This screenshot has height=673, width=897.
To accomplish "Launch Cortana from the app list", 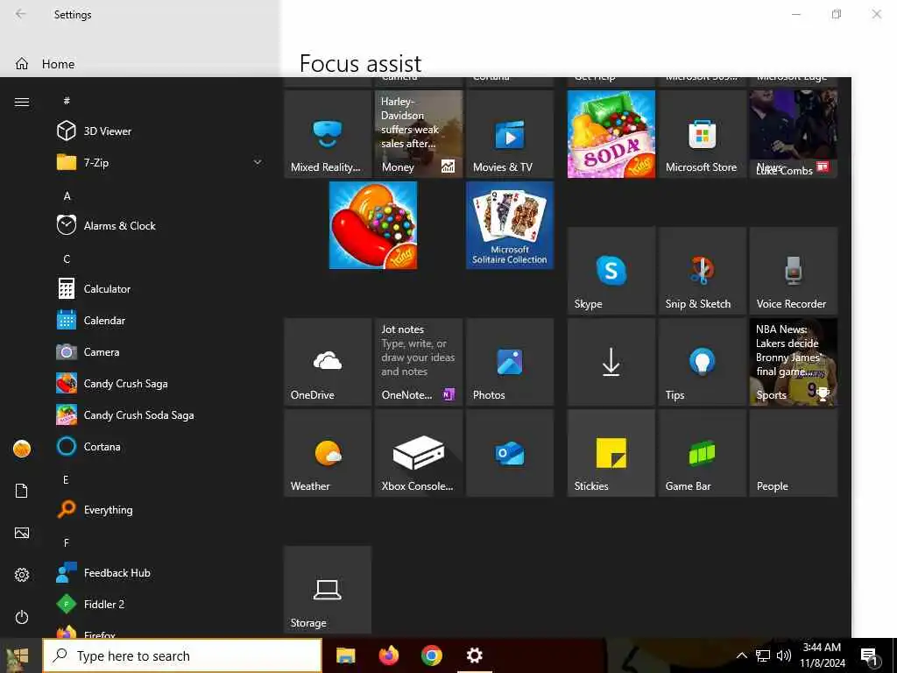I will coord(158,446).
